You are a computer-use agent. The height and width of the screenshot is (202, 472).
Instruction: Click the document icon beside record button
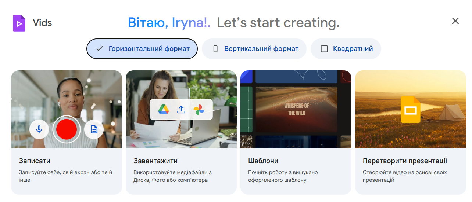[94, 129]
